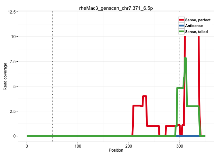219x155 pixels.
Task: Click the 12.5 y-axis tick label
Action: [x=11, y=12]
